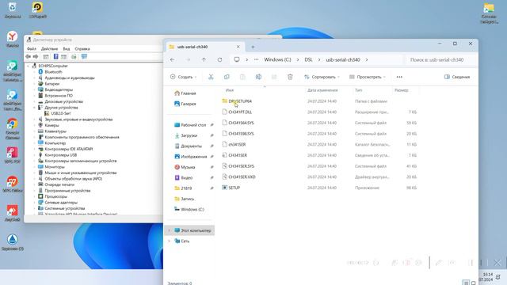Open the folder icon in top-right desktop corner

[489, 13]
